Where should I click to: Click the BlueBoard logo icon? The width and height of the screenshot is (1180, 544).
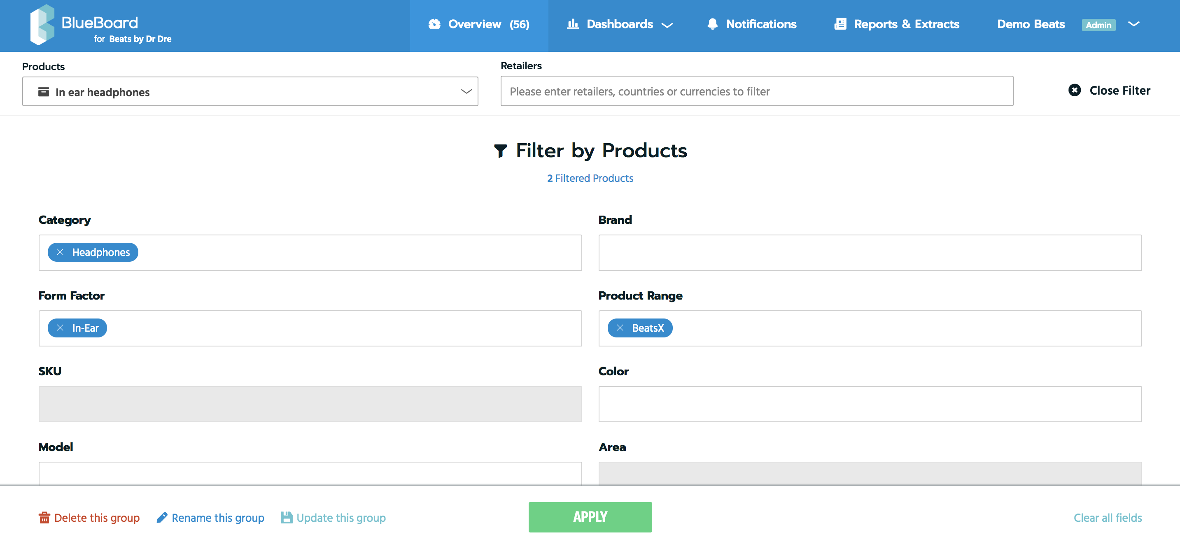pos(42,25)
